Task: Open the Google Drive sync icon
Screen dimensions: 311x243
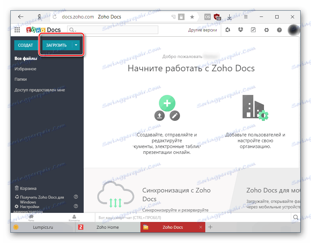Action: (x=228, y=30)
